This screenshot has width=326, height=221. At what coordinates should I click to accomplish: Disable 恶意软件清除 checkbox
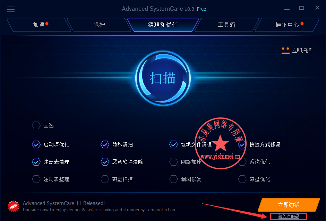click(105, 162)
